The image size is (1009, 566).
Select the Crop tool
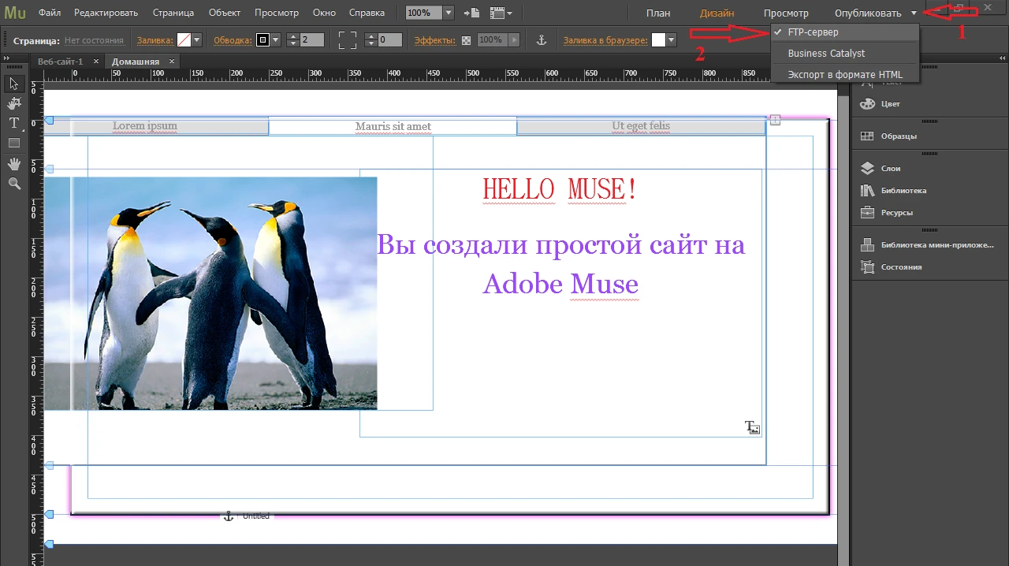[x=14, y=103]
